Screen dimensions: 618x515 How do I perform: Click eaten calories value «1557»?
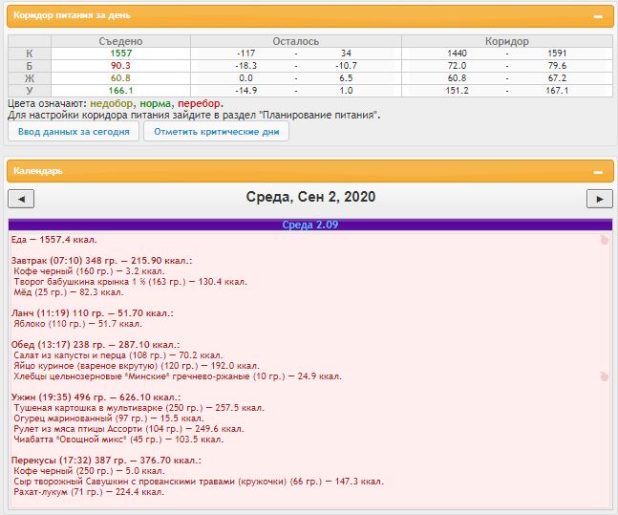point(120,54)
